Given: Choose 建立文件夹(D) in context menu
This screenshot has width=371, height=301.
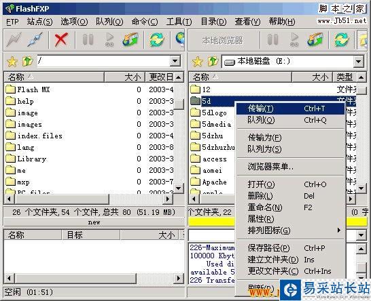Looking at the screenshot, I should coord(290,260).
